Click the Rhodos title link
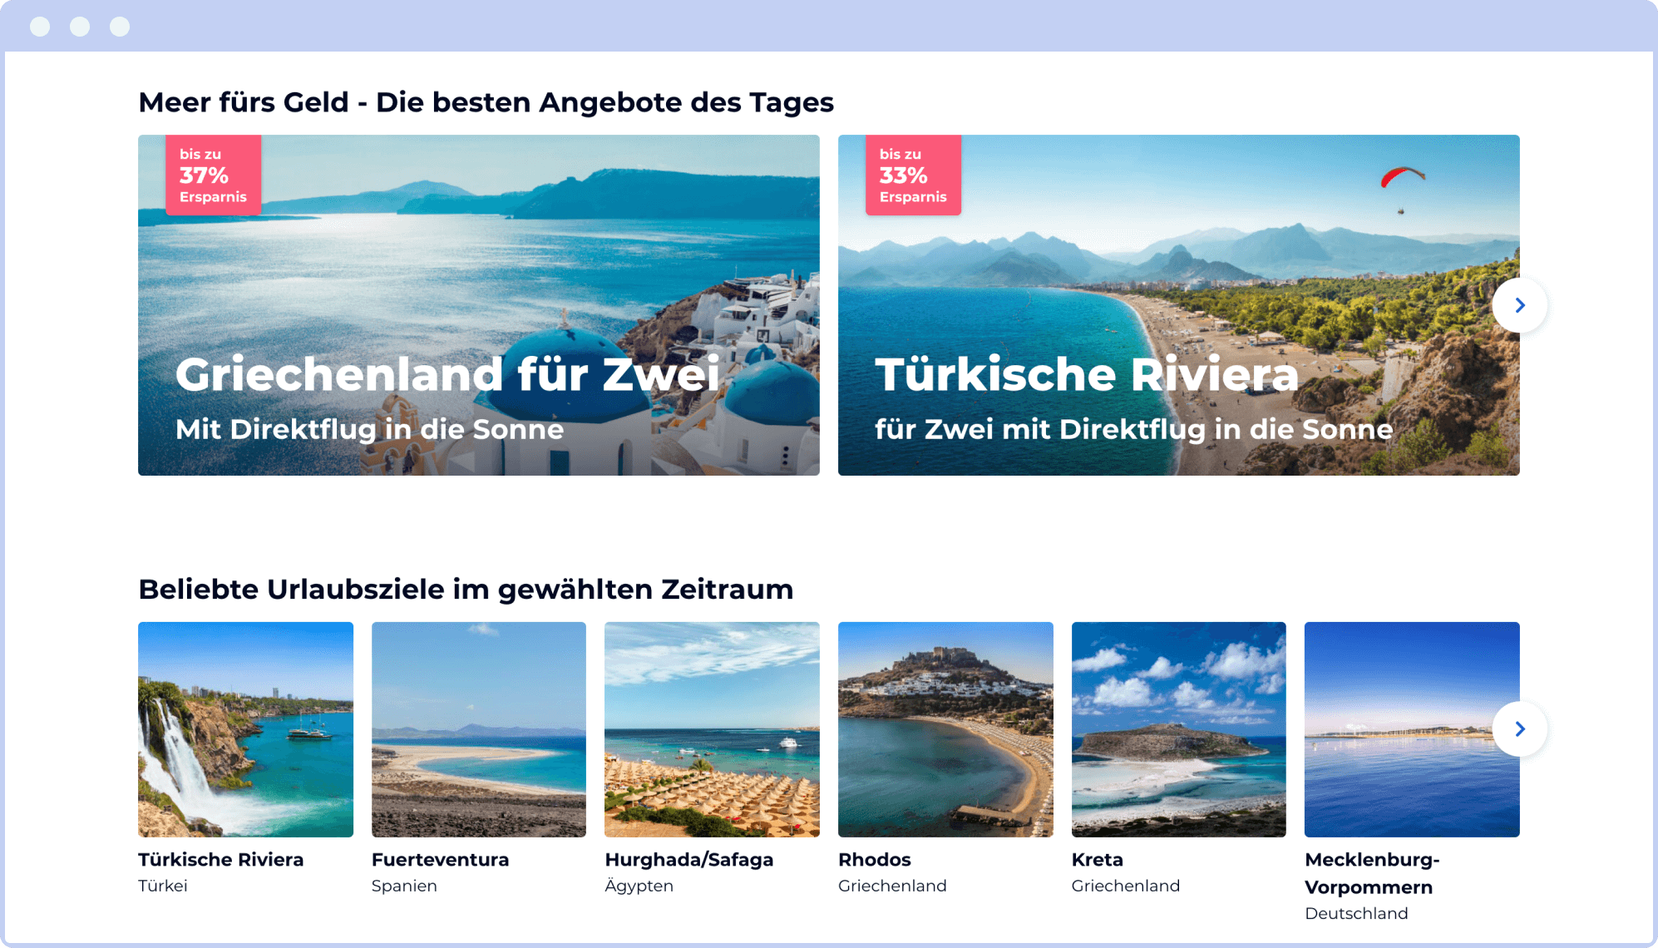 pyautogui.click(x=874, y=860)
